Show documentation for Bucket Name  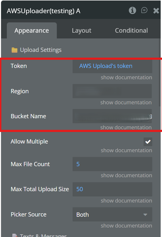coord(126,127)
